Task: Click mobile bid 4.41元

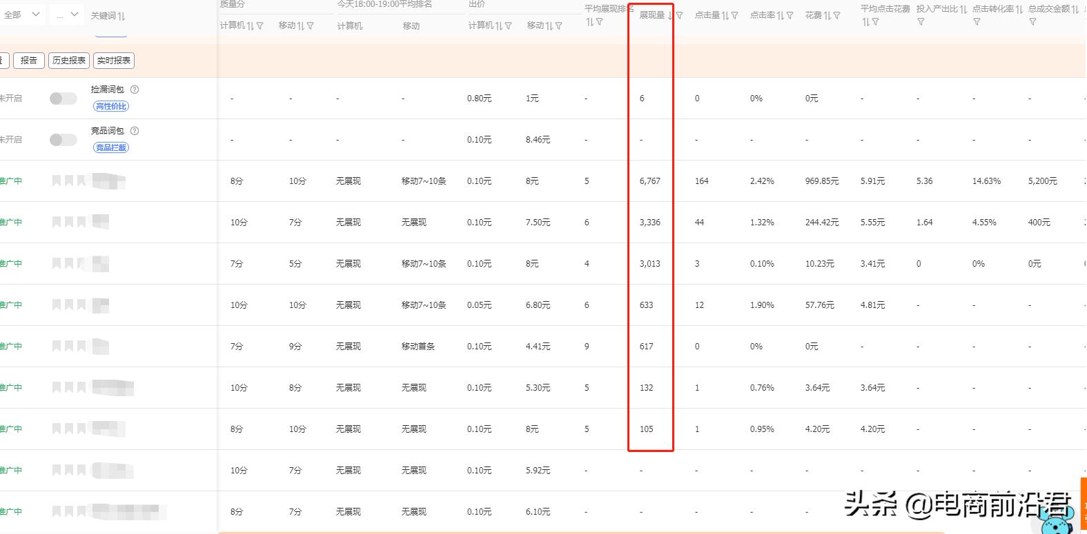Action: (x=538, y=347)
